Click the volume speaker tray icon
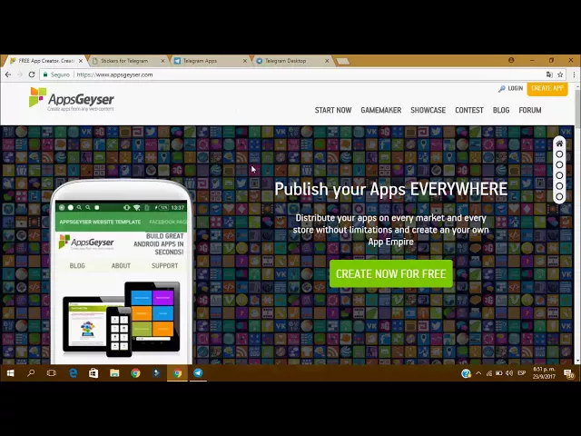This screenshot has height=436, width=581. (509, 373)
